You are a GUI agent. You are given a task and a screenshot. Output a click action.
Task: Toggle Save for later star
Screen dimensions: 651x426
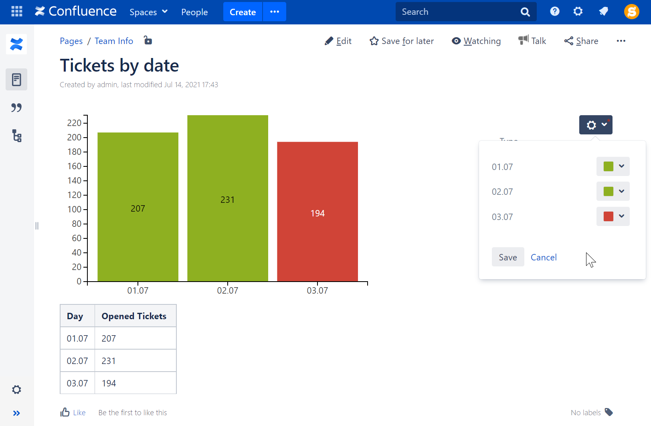tap(402, 41)
